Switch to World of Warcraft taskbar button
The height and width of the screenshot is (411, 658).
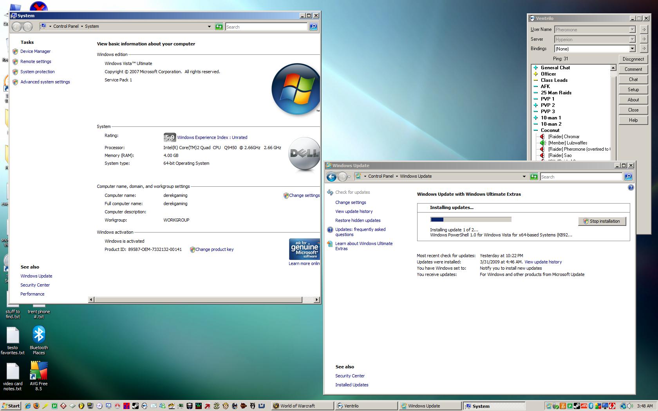coord(303,406)
